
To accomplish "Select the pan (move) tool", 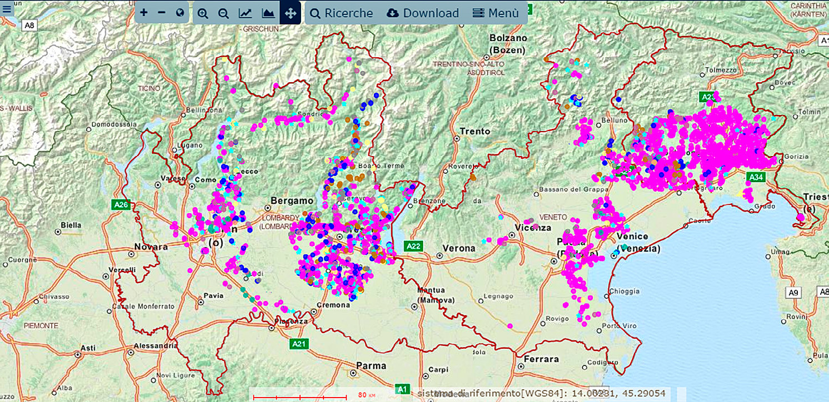I will (x=290, y=13).
